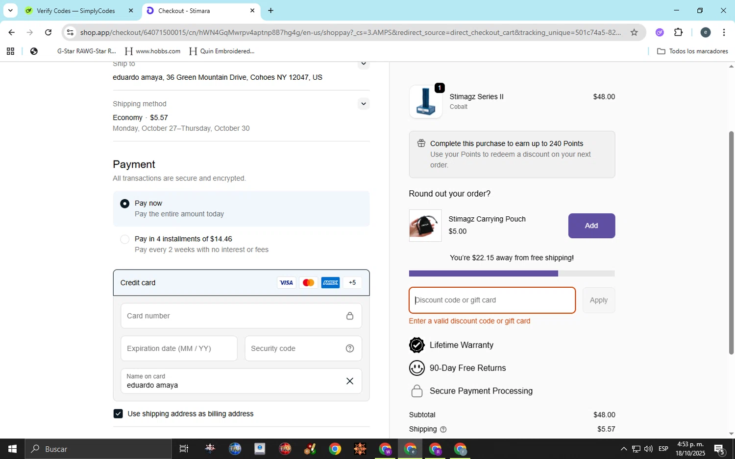This screenshot has width=735, height=459.
Task: Open the clock showing 4:53 p. m.
Action: tap(690, 449)
